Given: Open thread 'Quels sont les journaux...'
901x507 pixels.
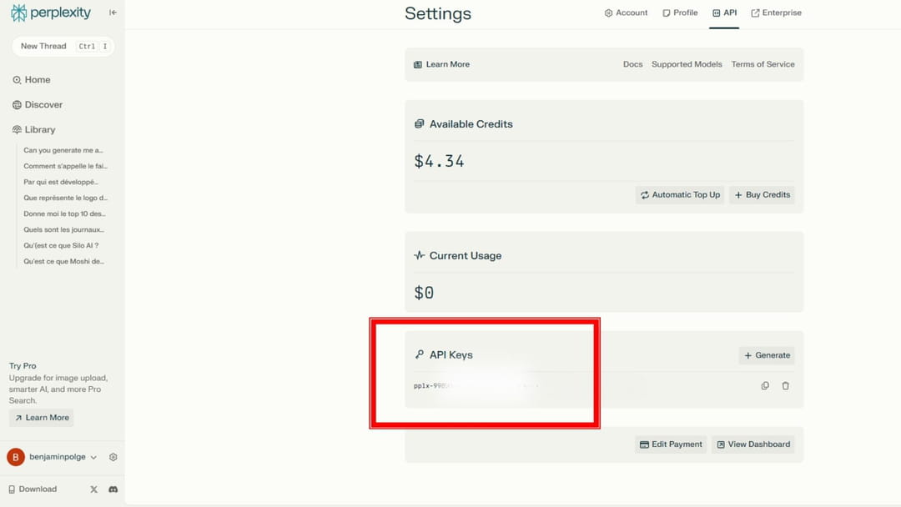Looking at the screenshot, I should pyautogui.click(x=63, y=229).
